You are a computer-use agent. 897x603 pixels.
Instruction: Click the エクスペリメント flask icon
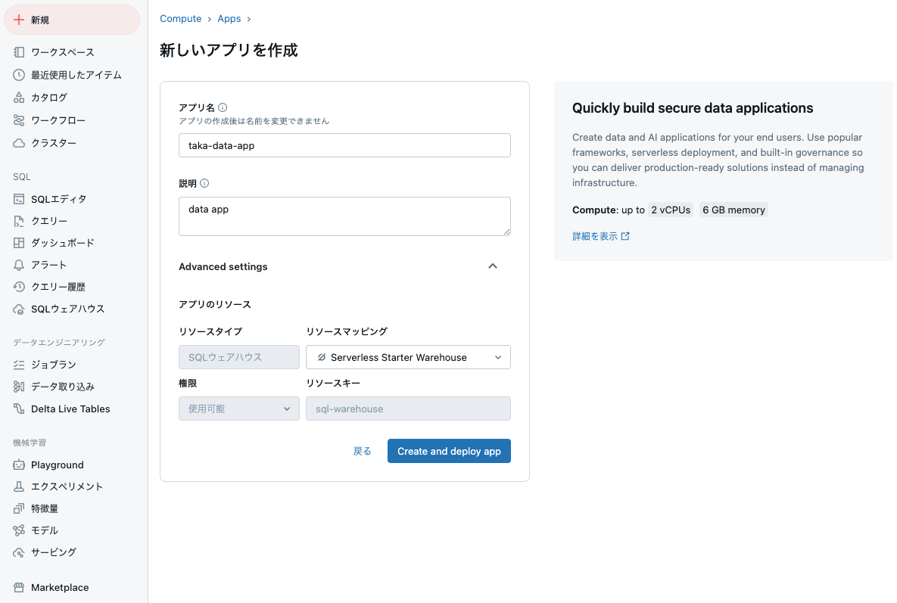click(x=19, y=486)
